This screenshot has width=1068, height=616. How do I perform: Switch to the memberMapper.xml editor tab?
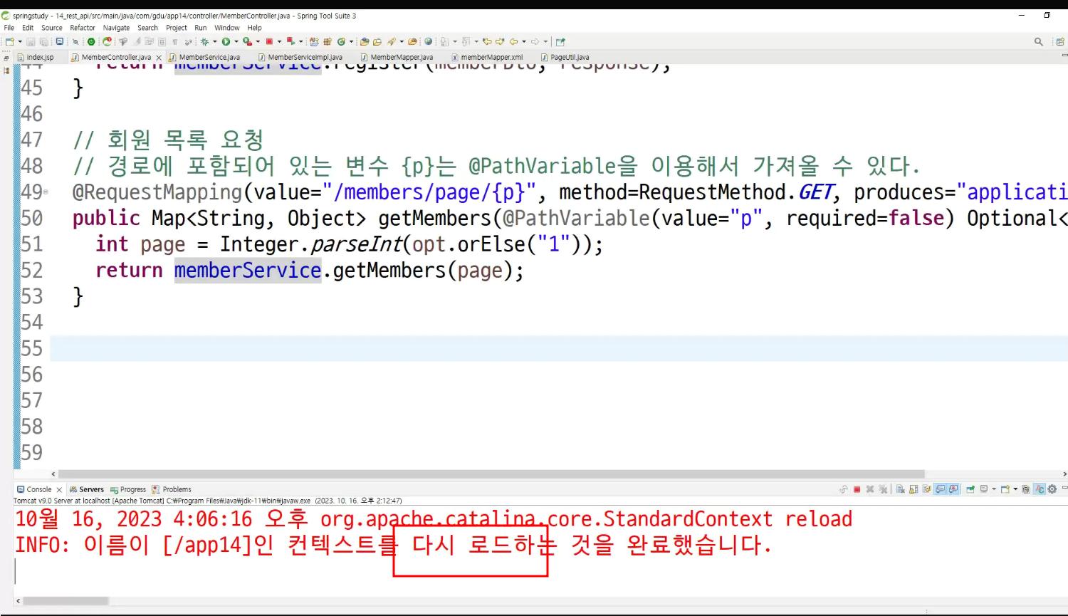pyautogui.click(x=491, y=57)
